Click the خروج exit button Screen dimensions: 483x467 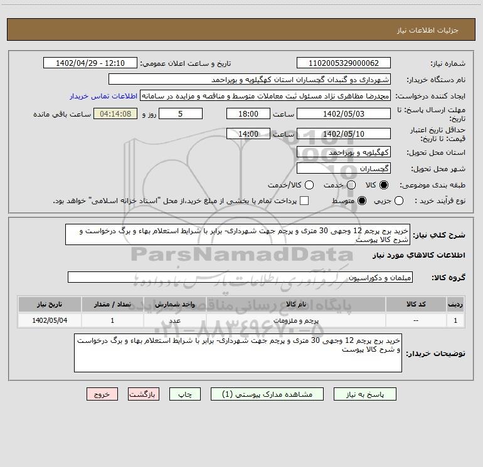102,394
